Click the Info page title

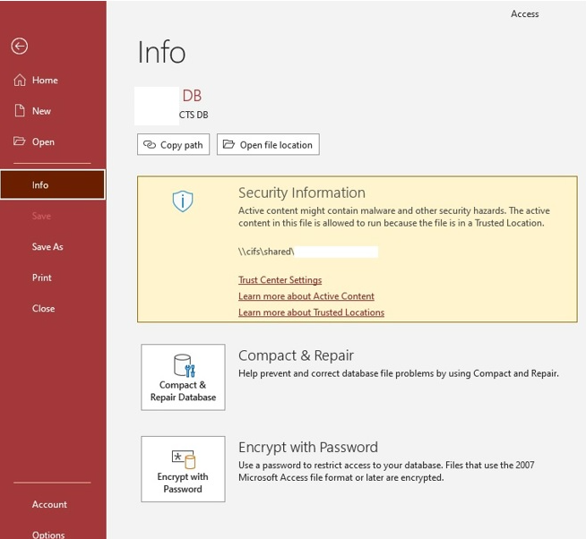(x=162, y=52)
